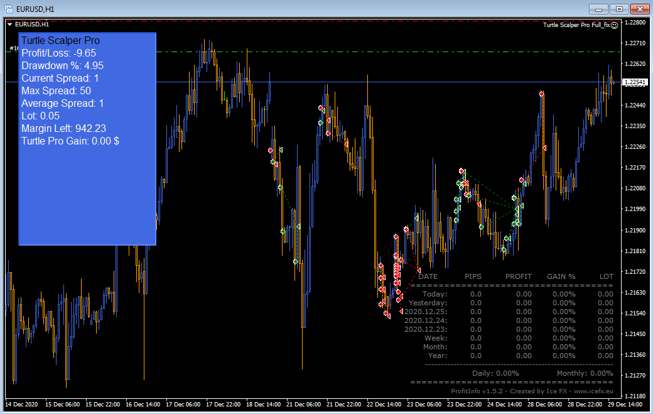Click the ProfitInfo v1.5.2 credit line
This screenshot has width=653, height=414.
(x=532, y=391)
